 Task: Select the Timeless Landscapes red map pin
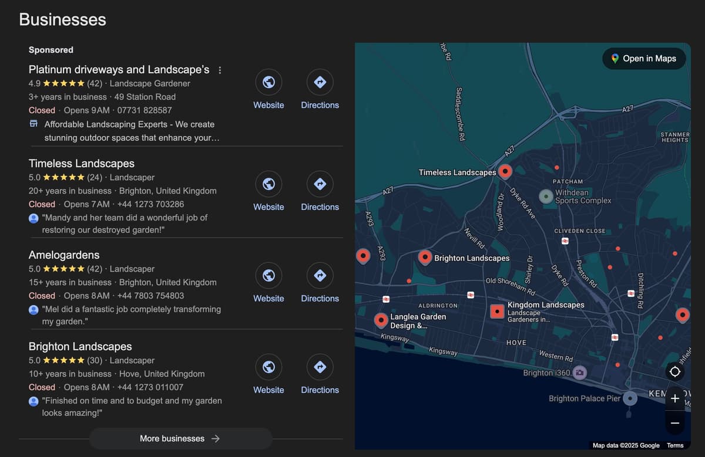[x=506, y=171]
